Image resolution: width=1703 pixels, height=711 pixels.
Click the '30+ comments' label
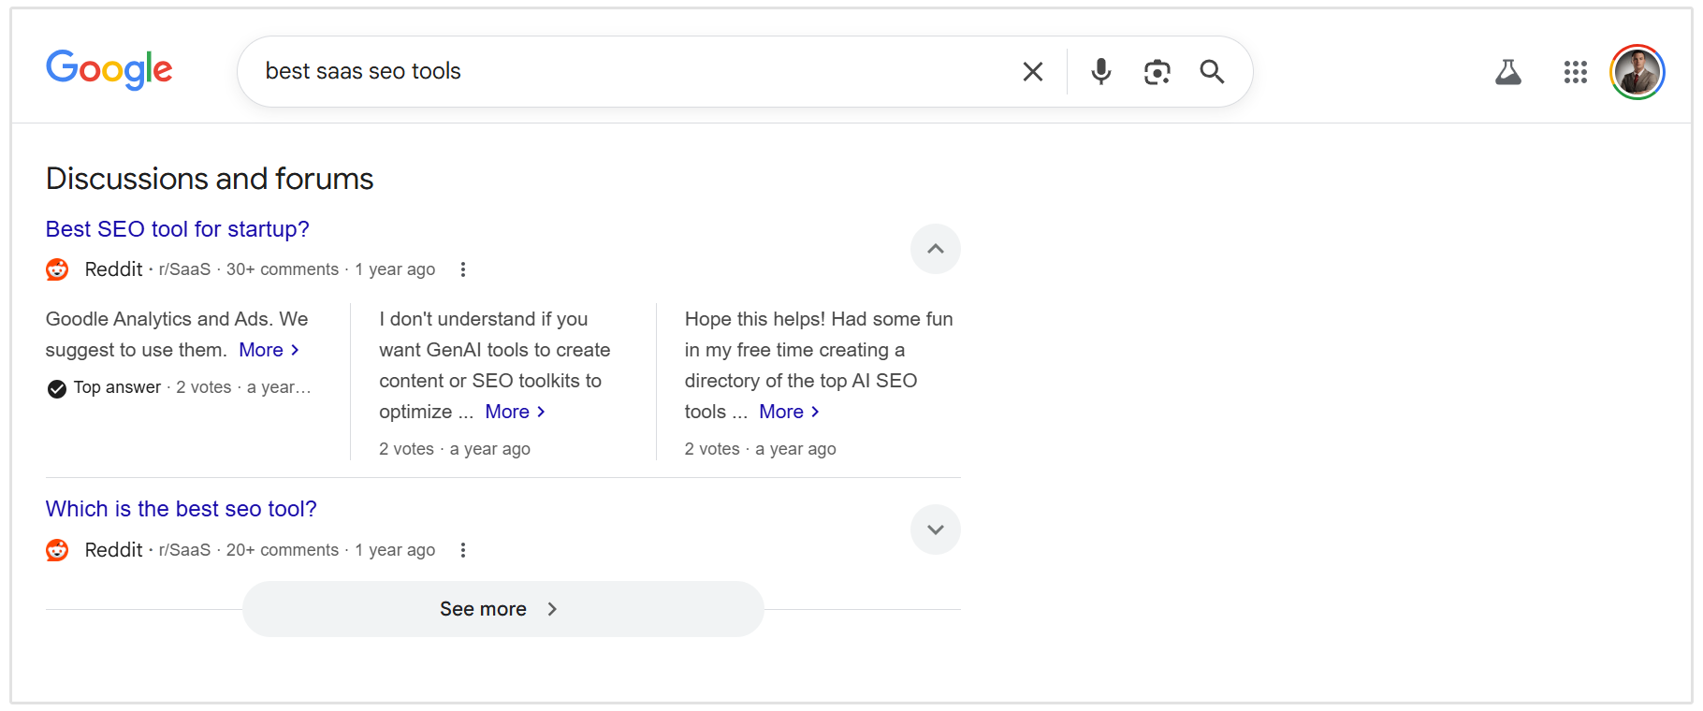tap(282, 269)
